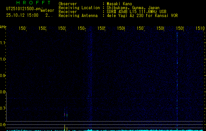
Task: Click the 1501 time axis marker
Action: (23, 28)
